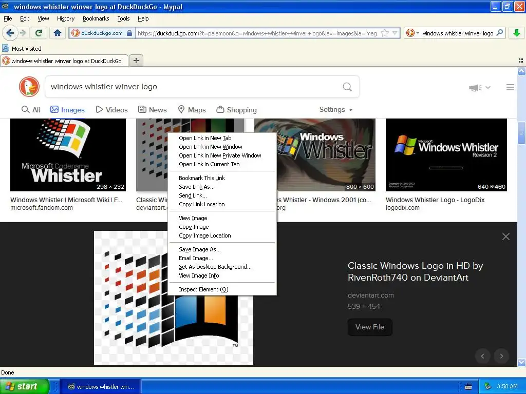Choose View Image Info
This screenshot has width=526, height=394.
[222, 275]
